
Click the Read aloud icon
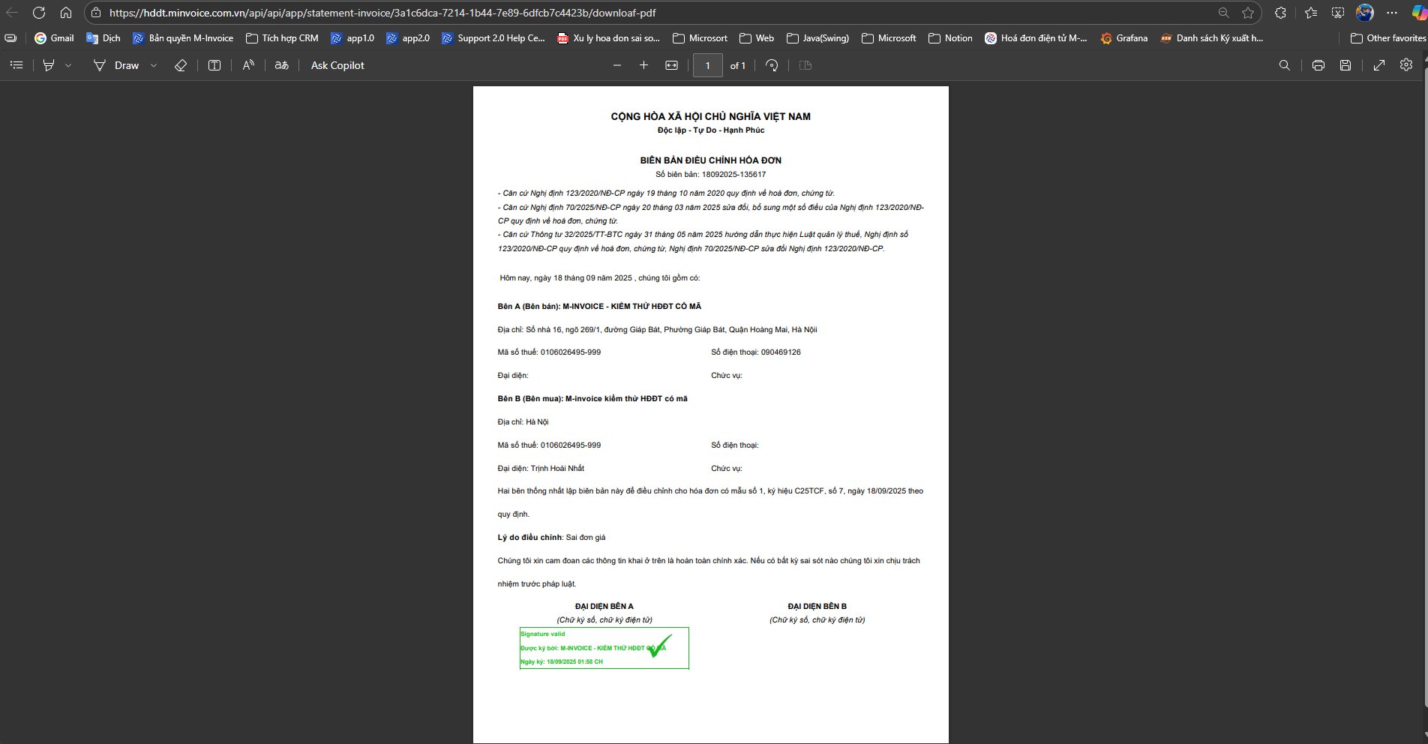(248, 65)
